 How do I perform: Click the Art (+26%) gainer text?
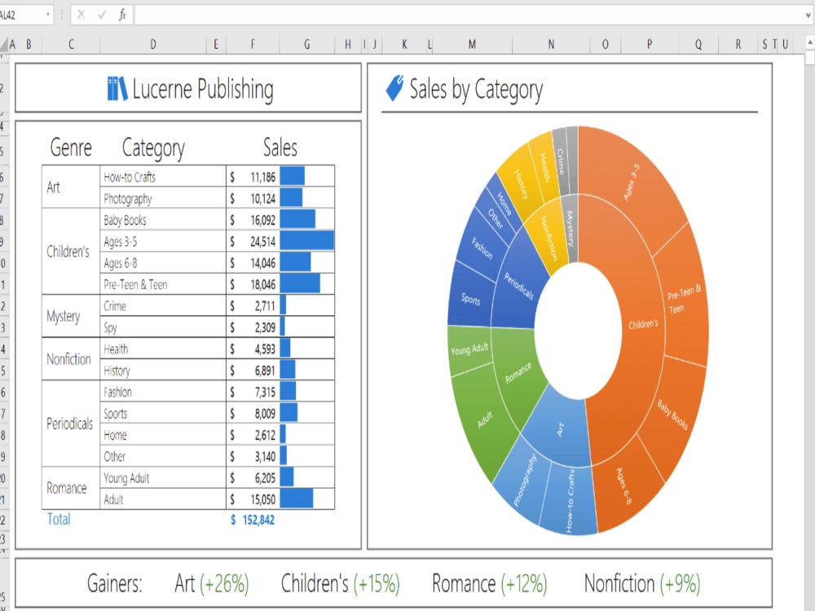pos(212,583)
